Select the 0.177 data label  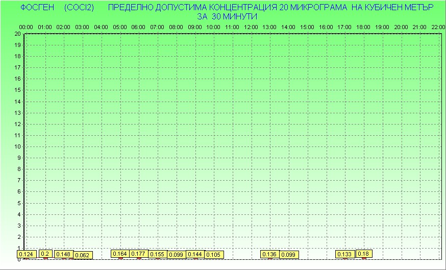pyautogui.click(x=139, y=254)
